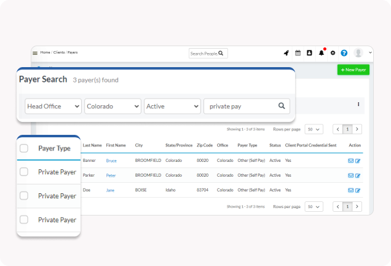Open Peter's payer record link

(x=111, y=175)
